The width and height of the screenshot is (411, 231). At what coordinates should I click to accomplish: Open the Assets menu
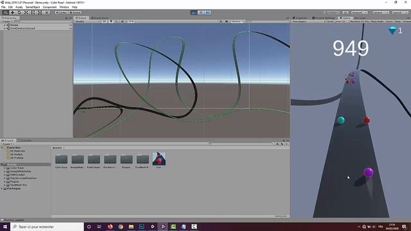point(19,7)
